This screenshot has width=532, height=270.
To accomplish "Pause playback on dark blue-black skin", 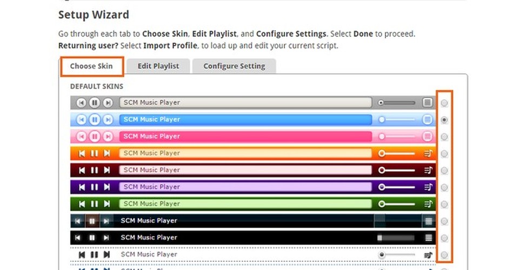I will coord(92,221).
